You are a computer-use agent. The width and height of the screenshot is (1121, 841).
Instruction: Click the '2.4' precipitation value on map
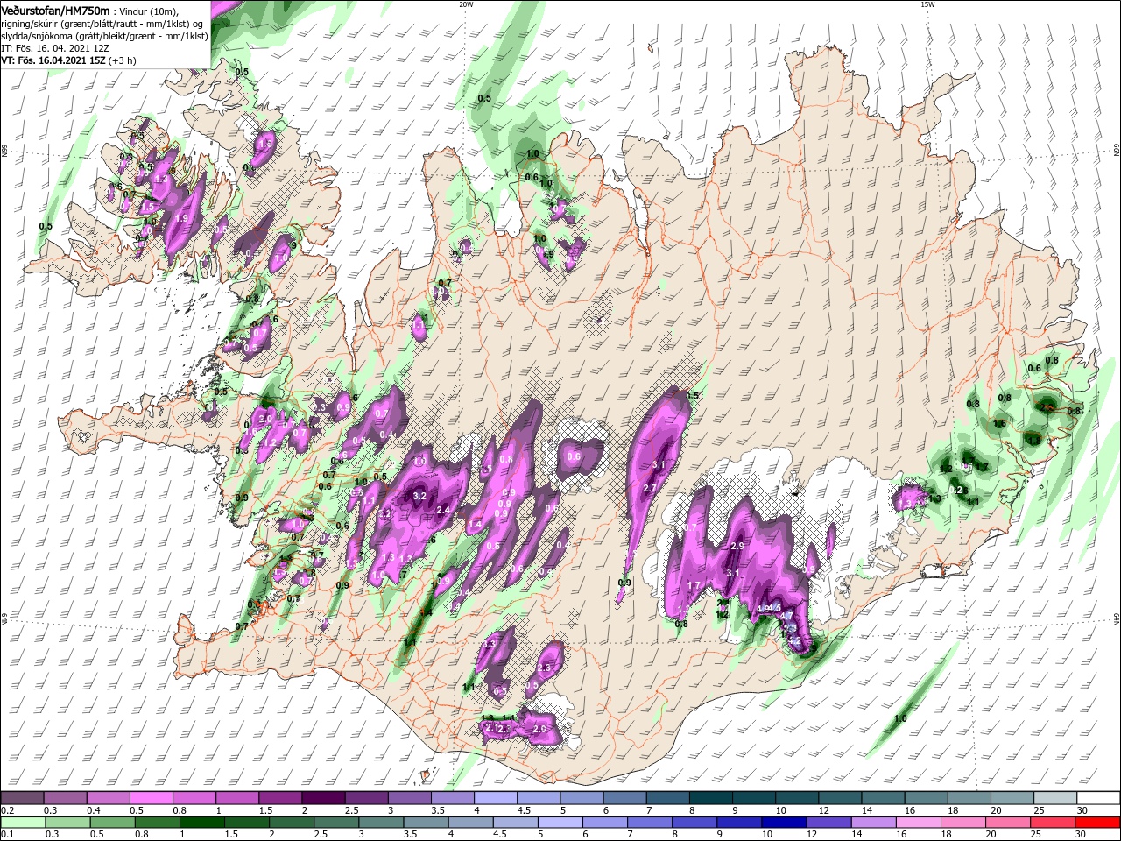443,510
